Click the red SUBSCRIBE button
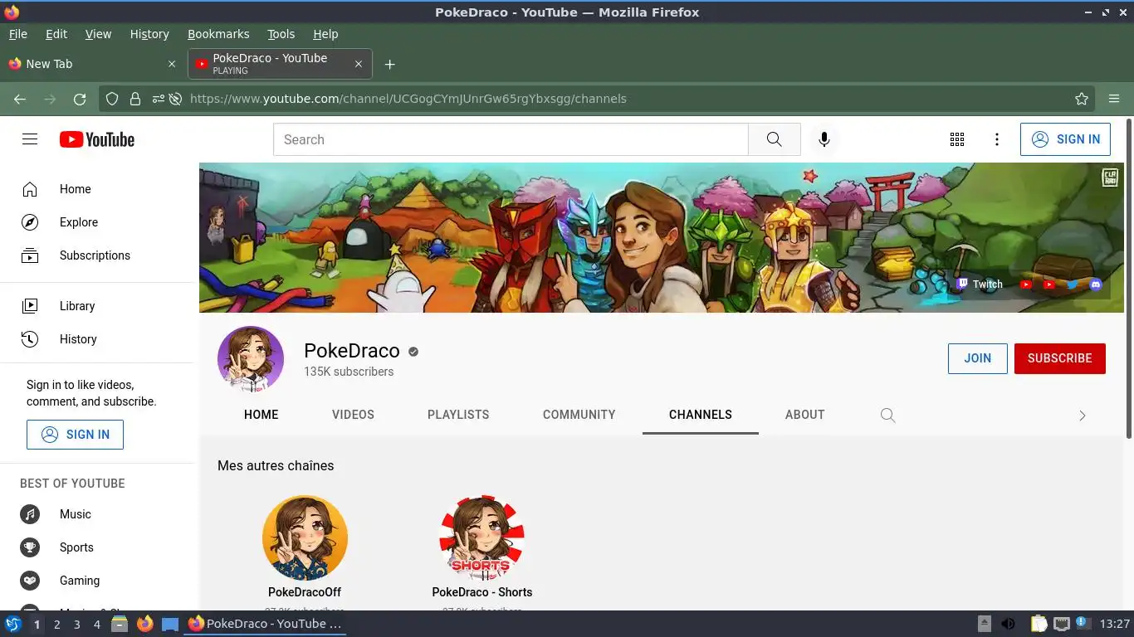Image resolution: width=1134 pixels, height=637 pixels. [x=1060, y=358]
